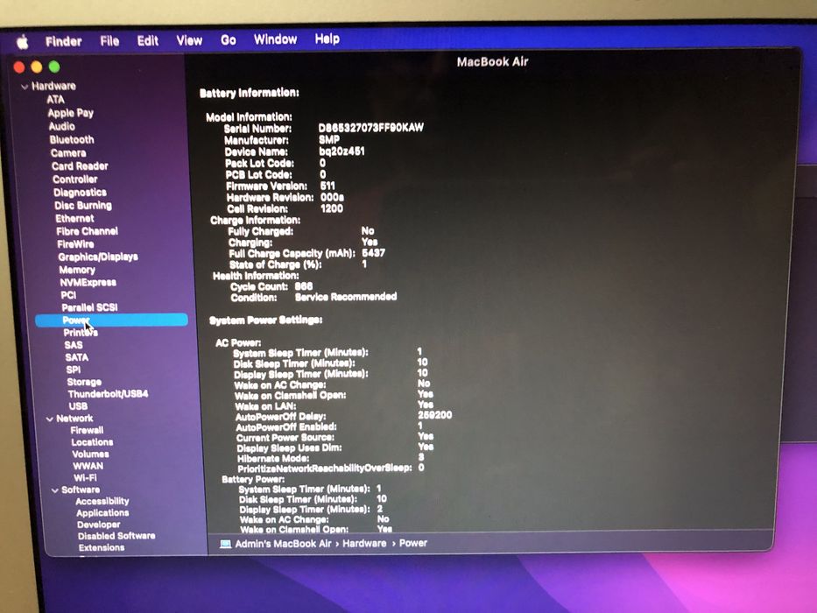Viewport: 817px width, 613px height.
Task: Click the AutoPowerOff Delay value 259200
Action: (434, 415)
